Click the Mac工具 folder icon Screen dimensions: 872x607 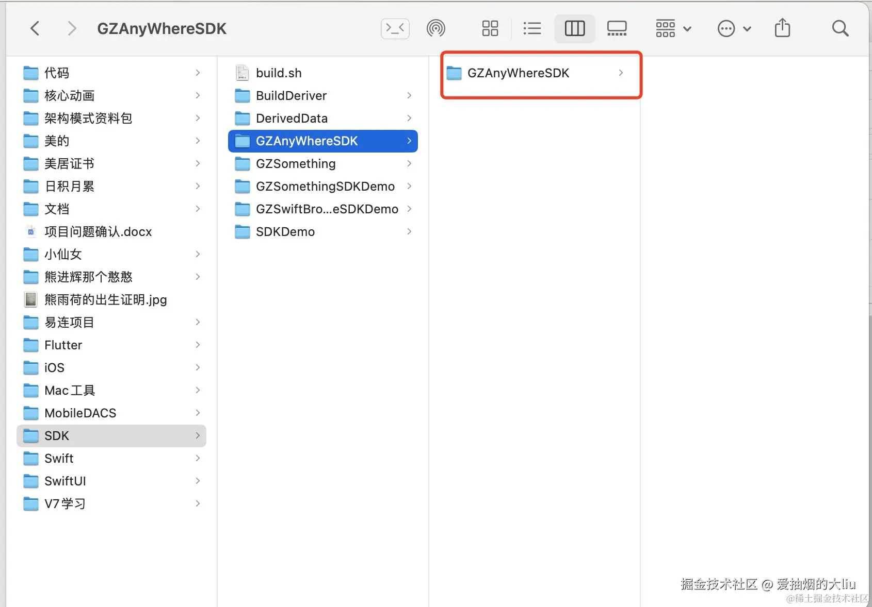click(31, 391)
